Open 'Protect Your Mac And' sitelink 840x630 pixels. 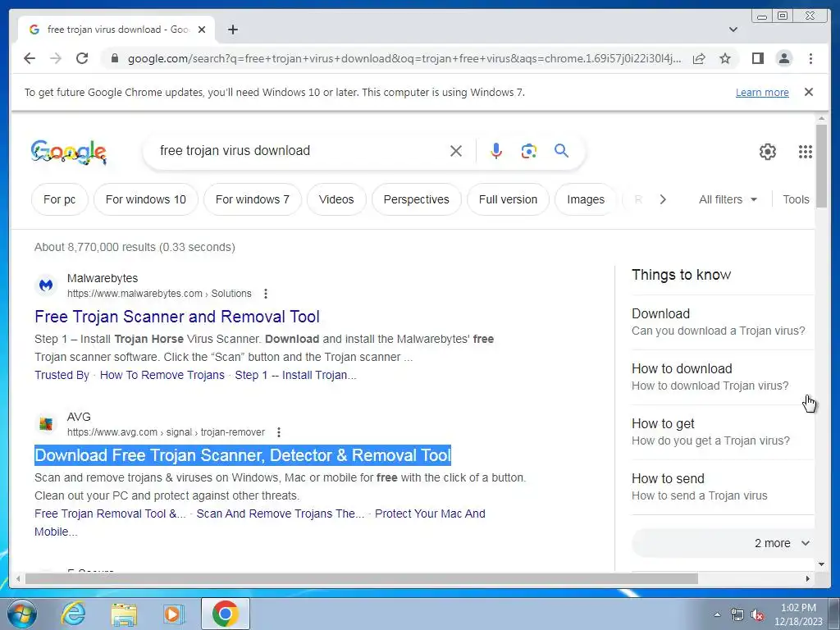430,514
